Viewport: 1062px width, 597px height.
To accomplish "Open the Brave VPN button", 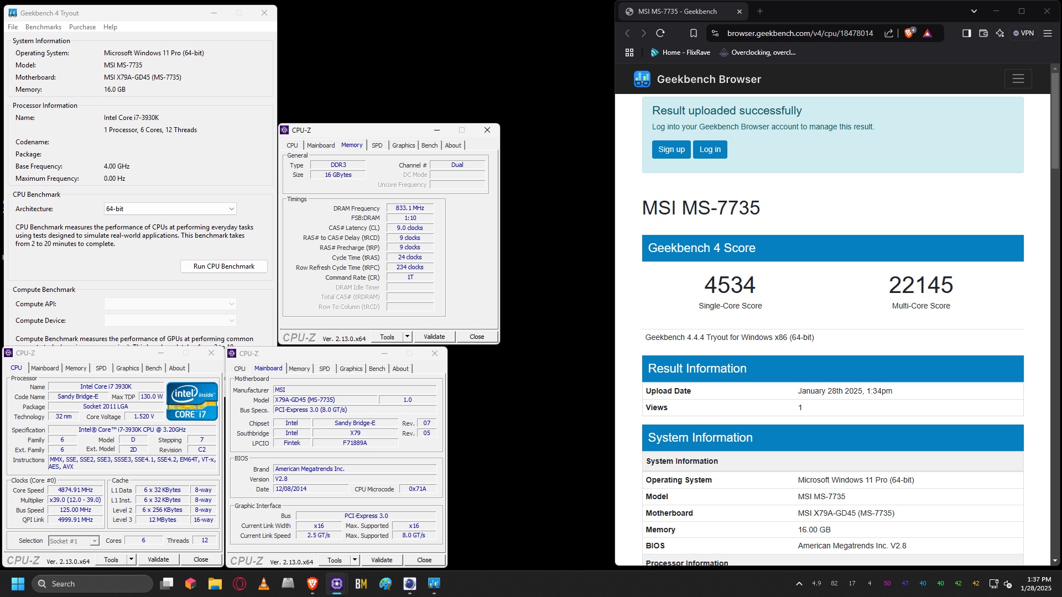I will click(x=1023, y=33).
